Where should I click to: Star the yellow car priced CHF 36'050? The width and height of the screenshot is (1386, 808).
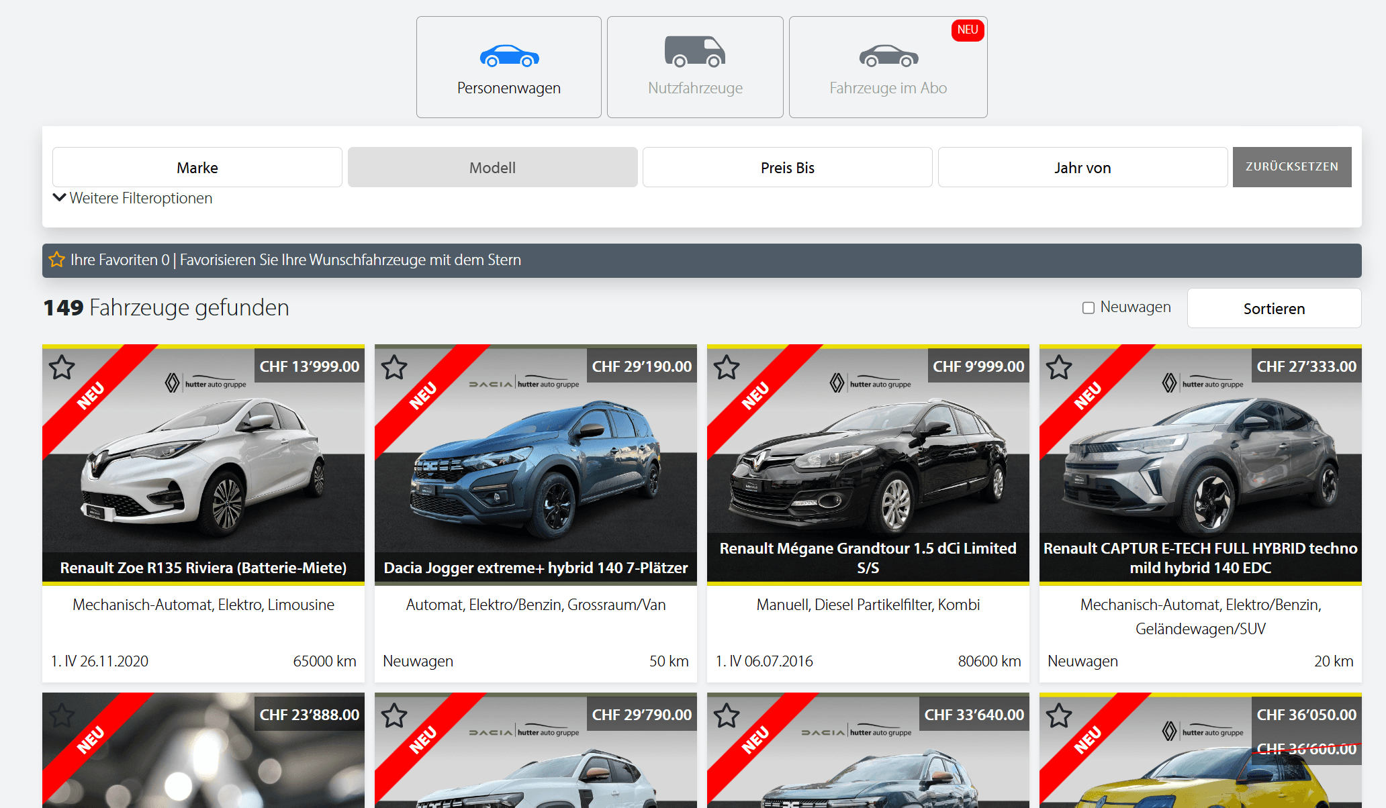[x=1059, y=715]
